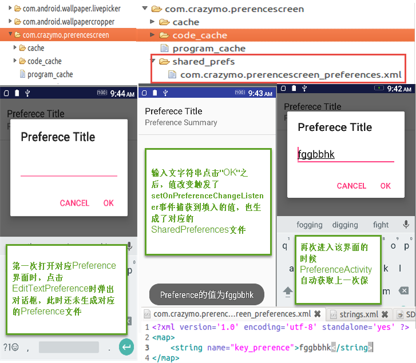Choose 'fight' keyboard suggestion
This screenshot has height=363, width=416.
point(381,225)
